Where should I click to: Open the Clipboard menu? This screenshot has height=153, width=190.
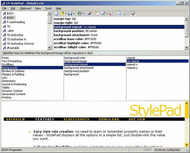[x=25, y=8]
